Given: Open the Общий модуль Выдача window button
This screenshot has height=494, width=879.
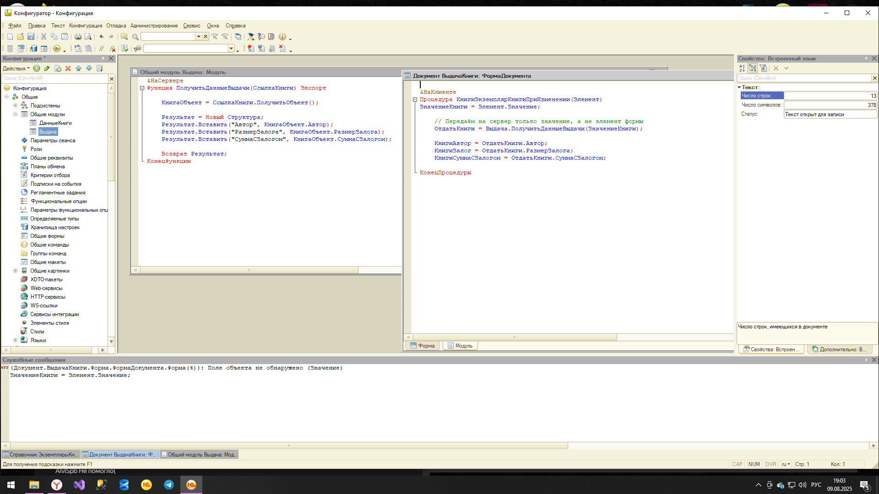Looking at the screenshot, I should point(199,455).
